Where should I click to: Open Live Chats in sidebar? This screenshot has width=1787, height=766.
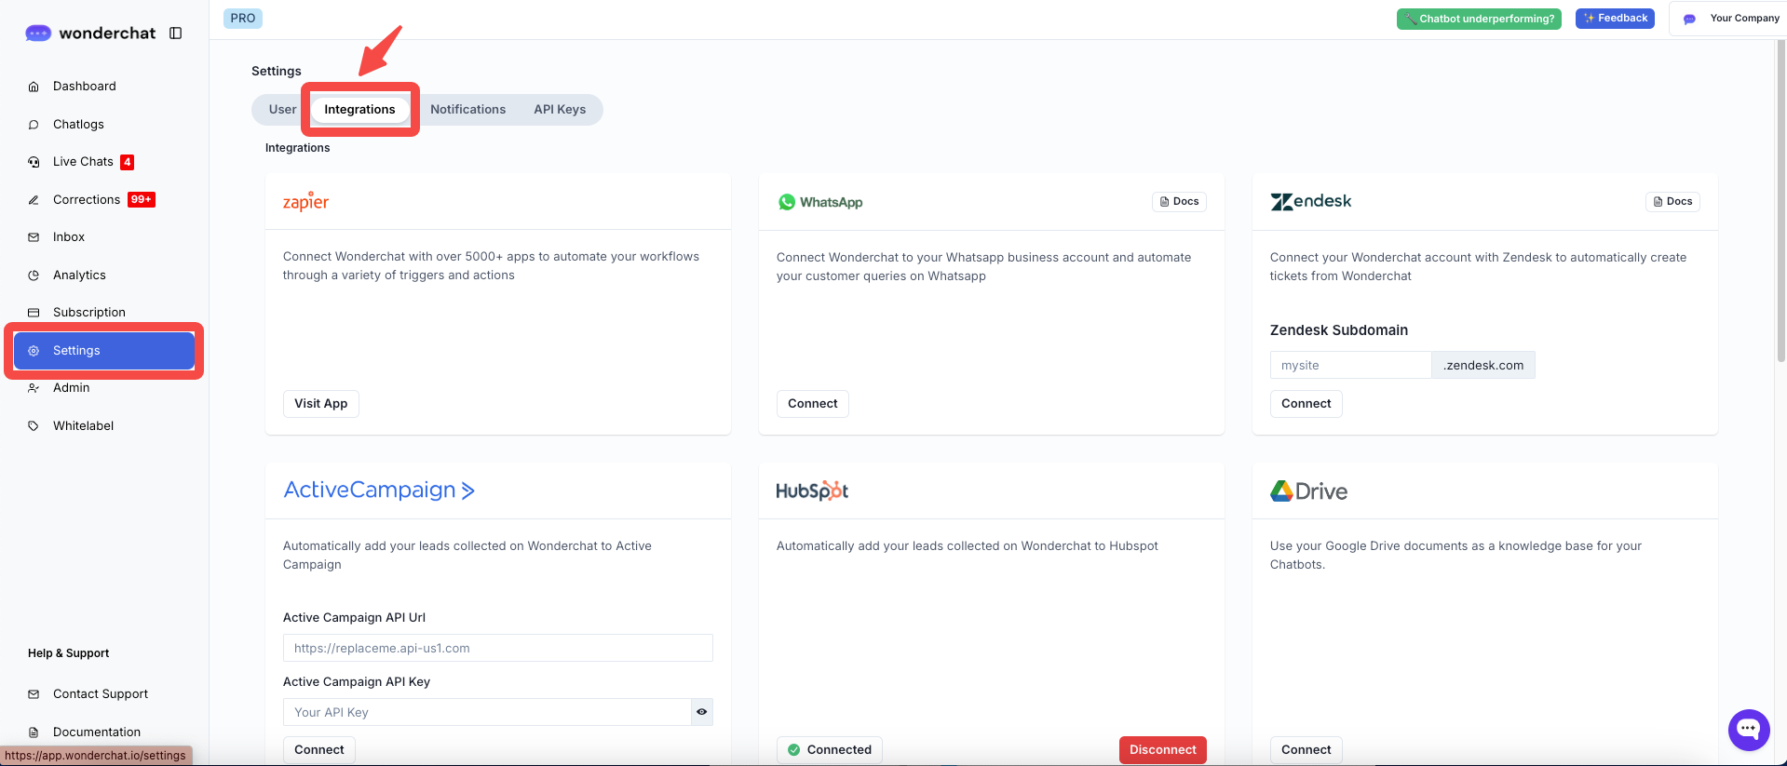click(83, 162)
